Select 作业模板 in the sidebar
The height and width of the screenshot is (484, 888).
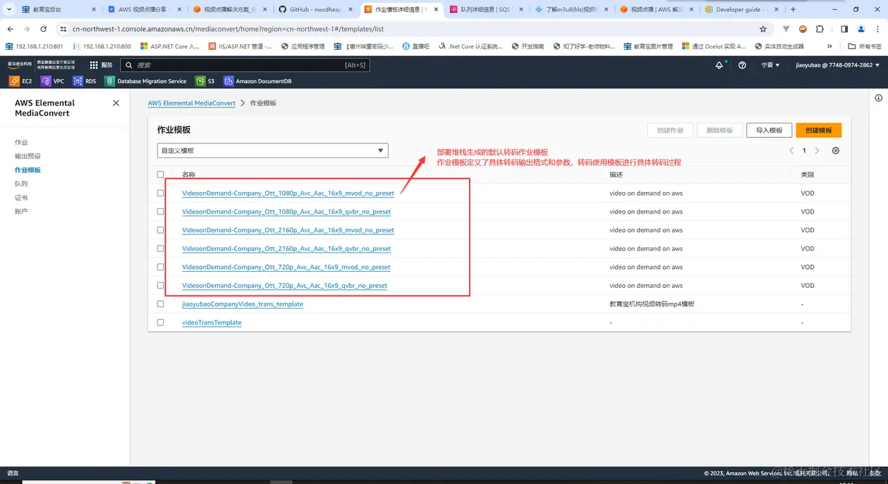[28, 170]
